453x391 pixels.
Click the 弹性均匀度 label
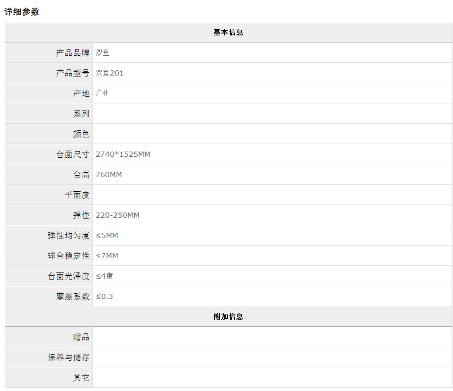point(69,236)
